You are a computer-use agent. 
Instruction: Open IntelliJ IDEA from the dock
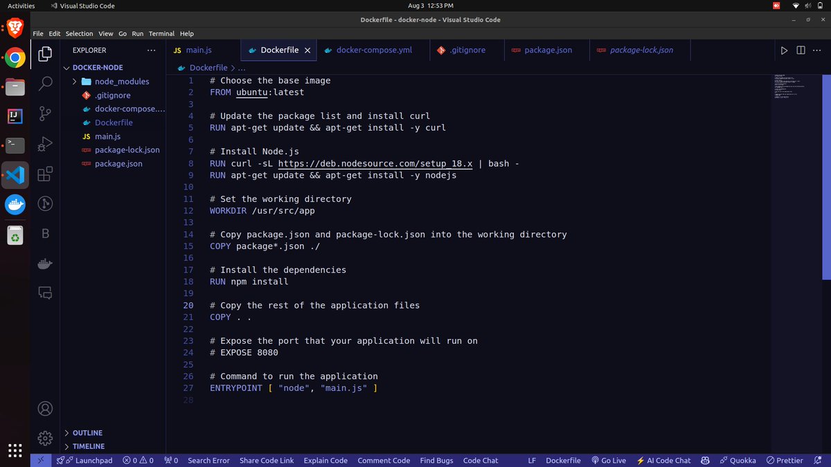(x=15, y=116)
